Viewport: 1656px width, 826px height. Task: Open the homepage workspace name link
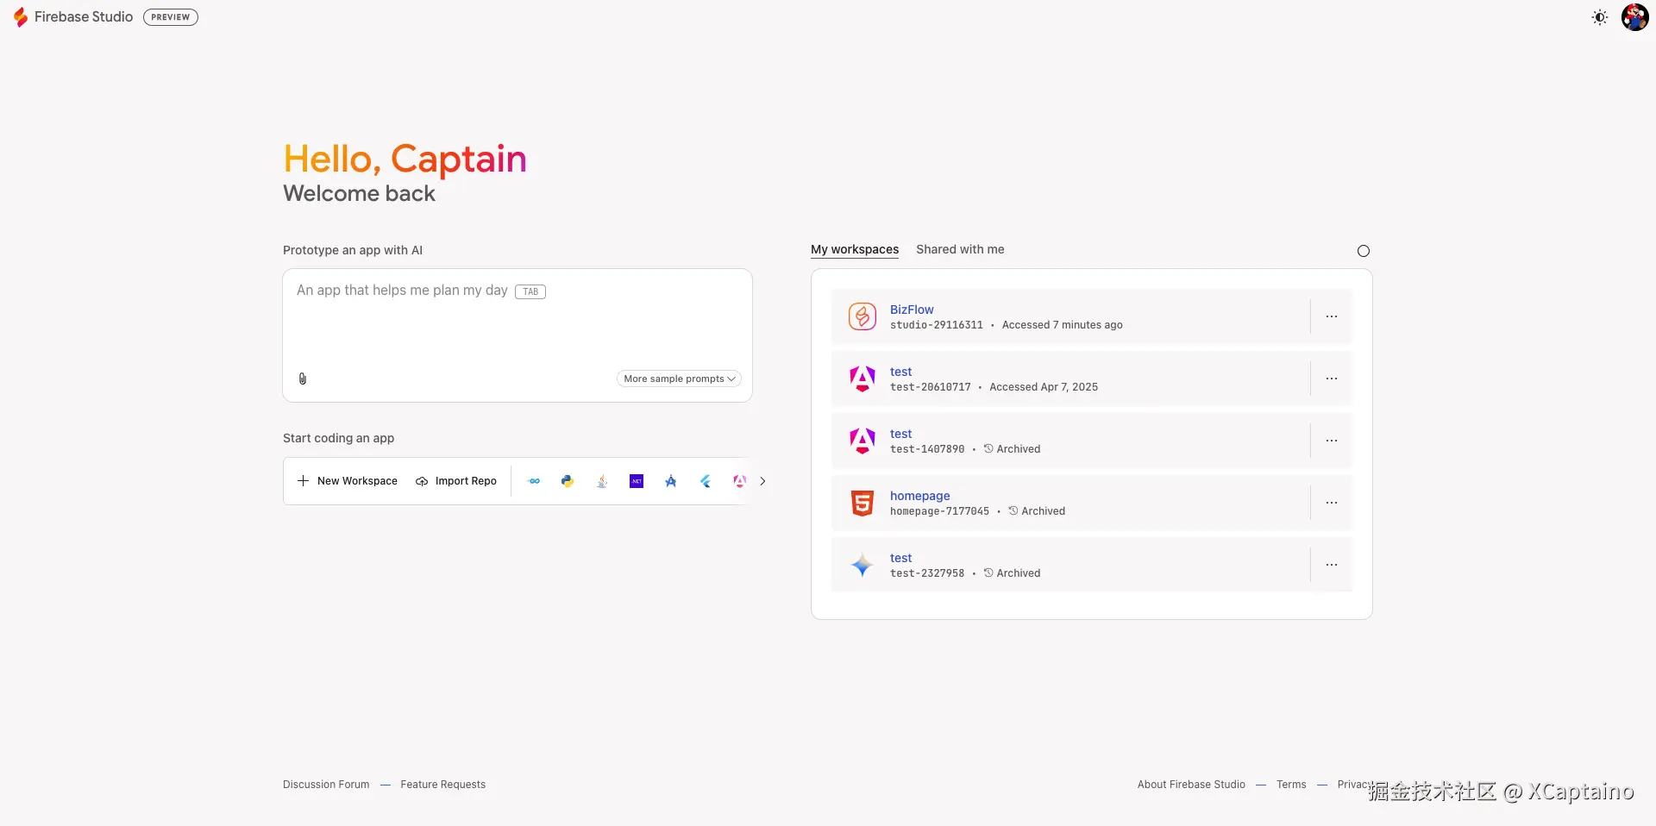pyautogui.click(x=920, y=496)
